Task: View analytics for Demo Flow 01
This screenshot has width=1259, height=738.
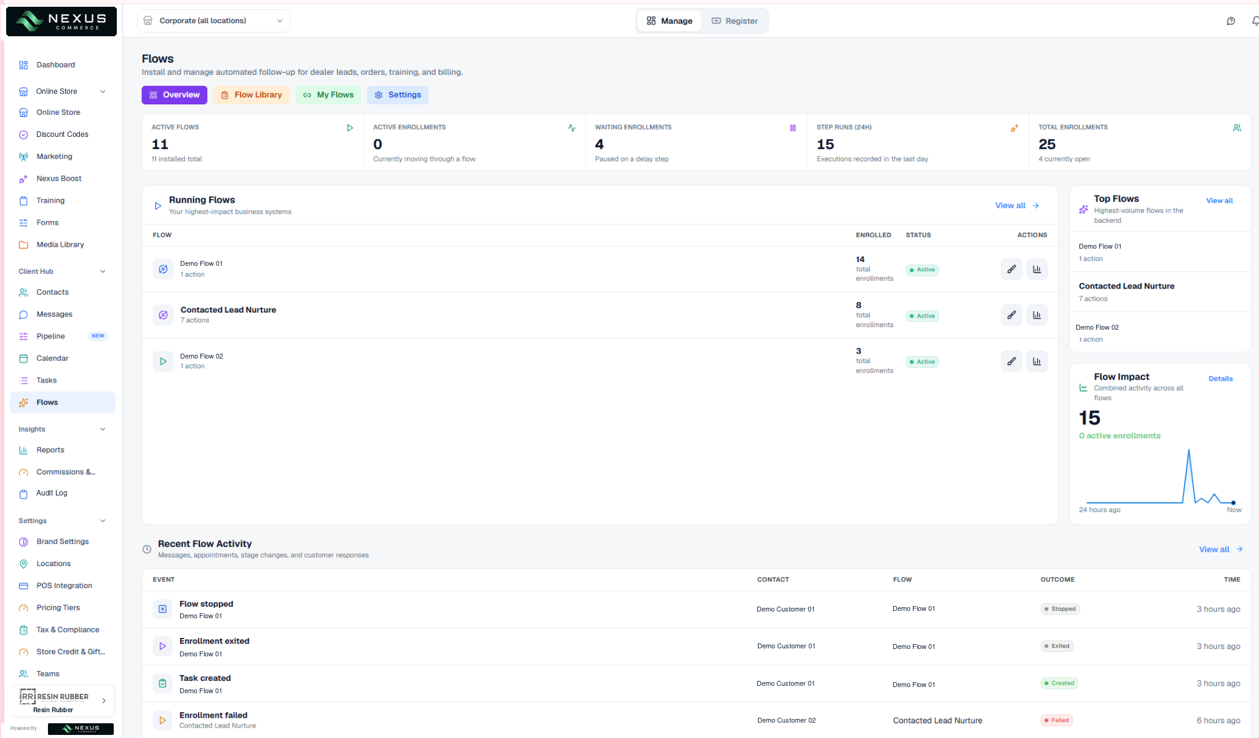Action: 1037,269
